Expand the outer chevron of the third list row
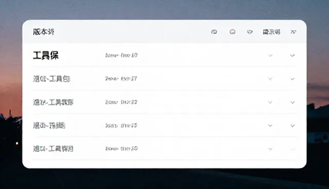Image resolution: width=329 pixels, height=189 pixels. click(293, 102)
